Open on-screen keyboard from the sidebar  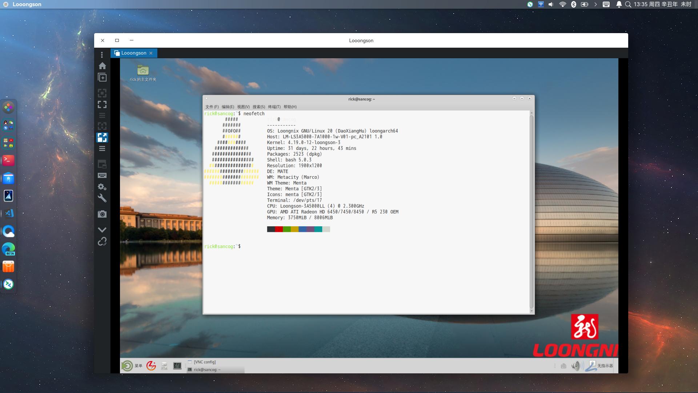point(102,175)
